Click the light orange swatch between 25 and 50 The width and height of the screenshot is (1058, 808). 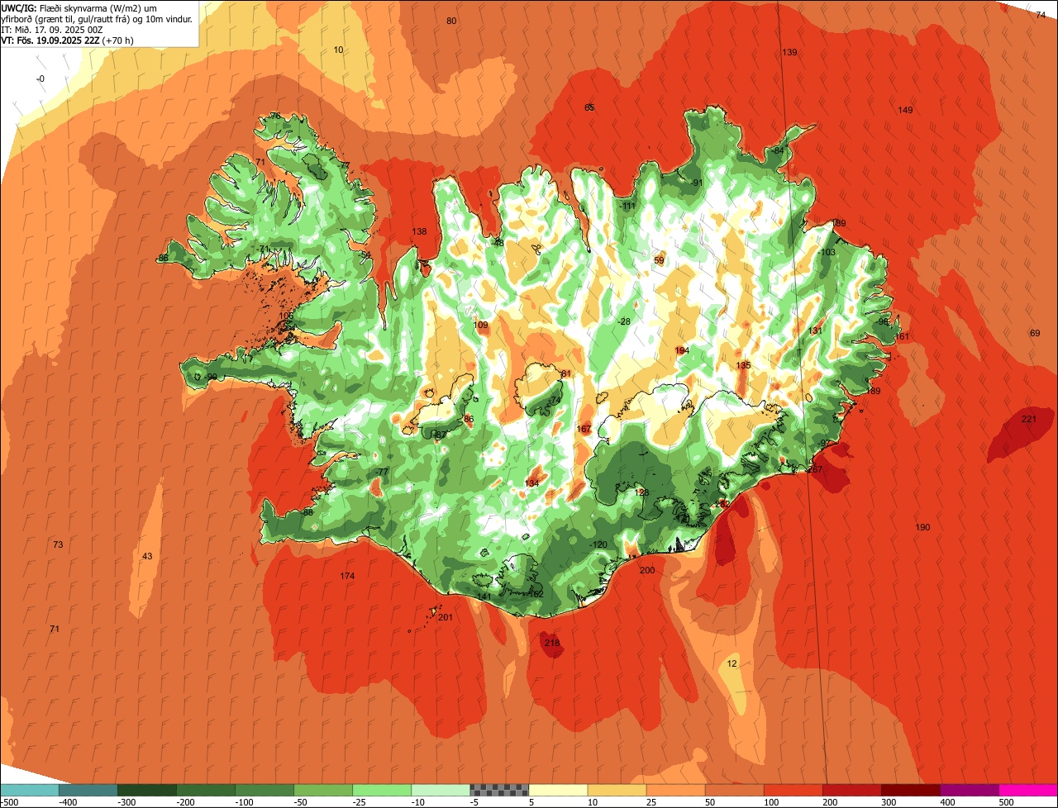674,790
